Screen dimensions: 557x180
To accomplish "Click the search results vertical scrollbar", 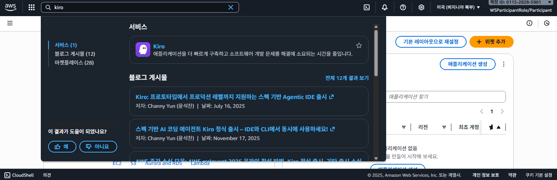I will [376, 53].
